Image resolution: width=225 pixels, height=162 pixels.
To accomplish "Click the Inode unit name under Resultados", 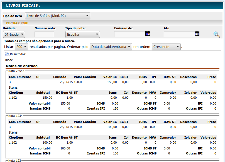I will pos(9,60).
